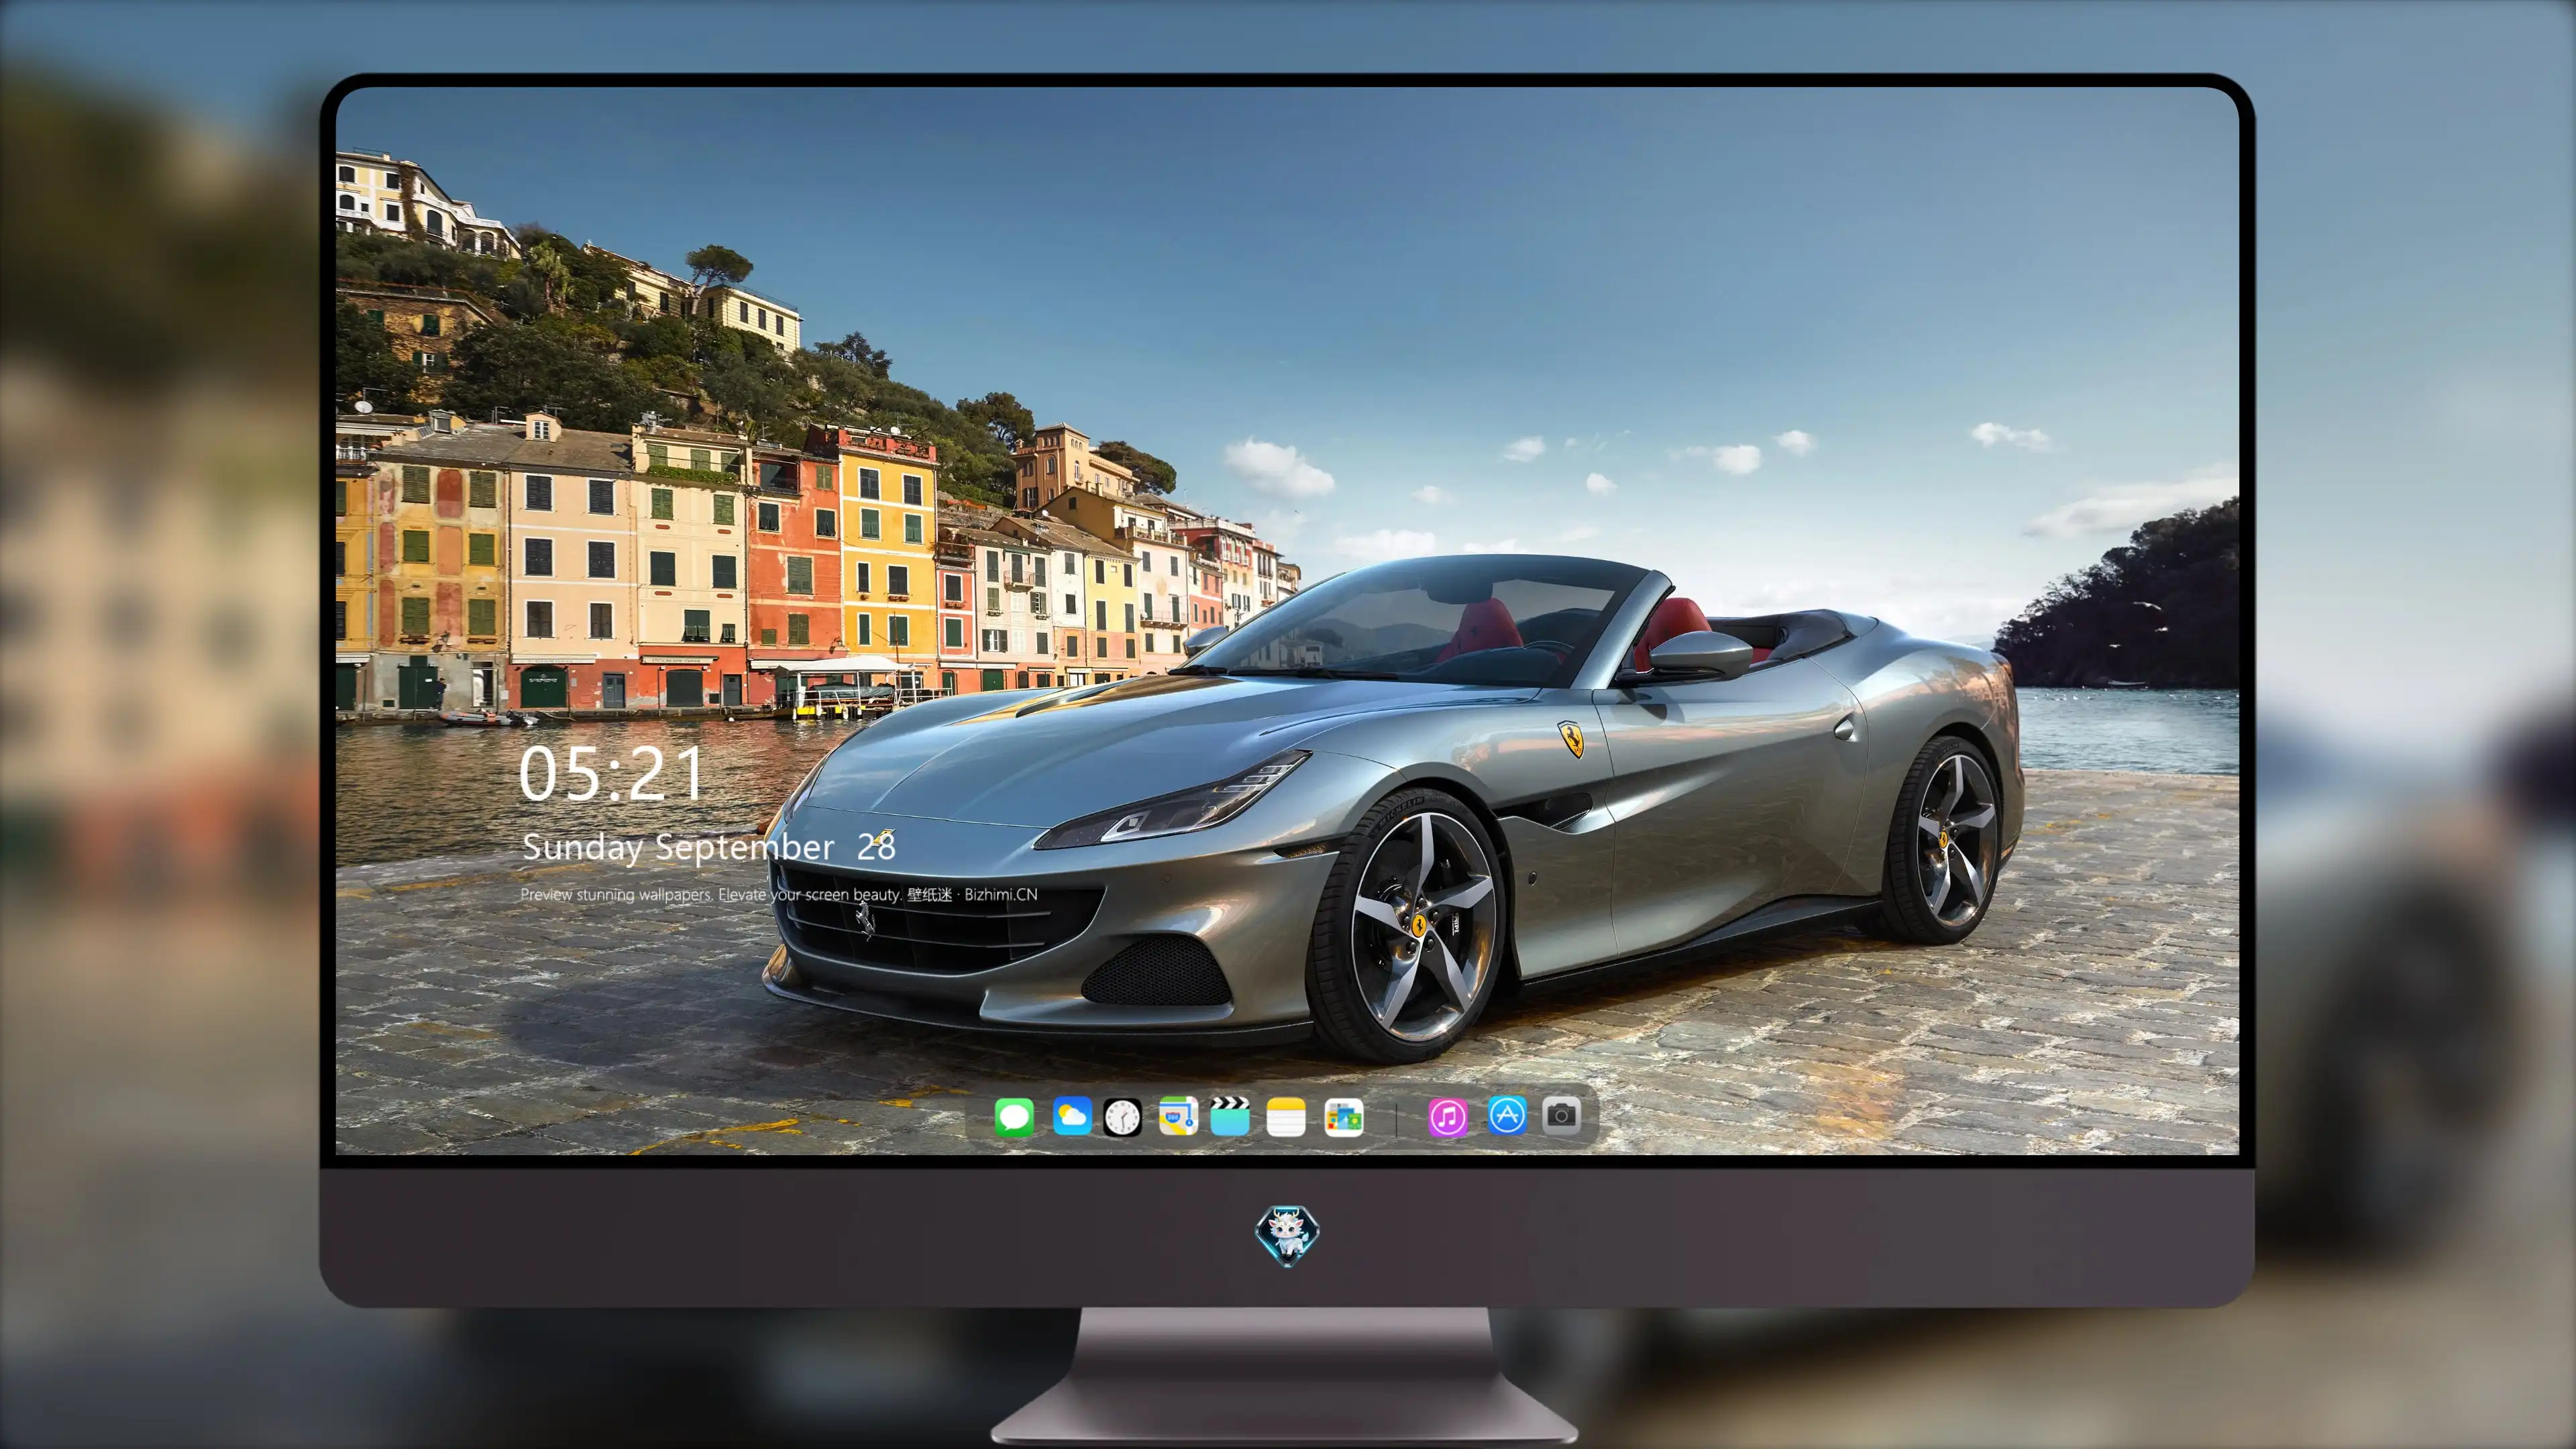Viewport: 2576px width, 1449px height.
Task: Open the Photos gallery app icon
Action: point(1343,1117)
